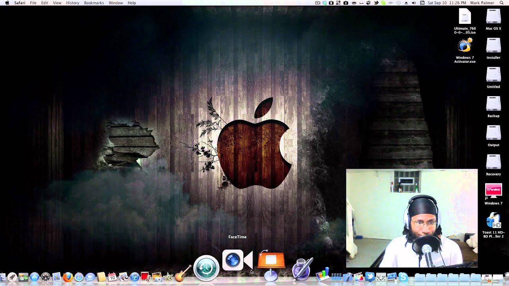The image size is (509, 286).
Task: Open the View menu
Action: tap(57, 3)
